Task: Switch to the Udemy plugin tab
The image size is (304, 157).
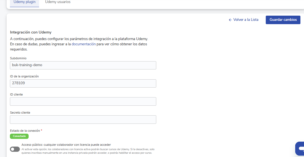Action: coord(24,2)
